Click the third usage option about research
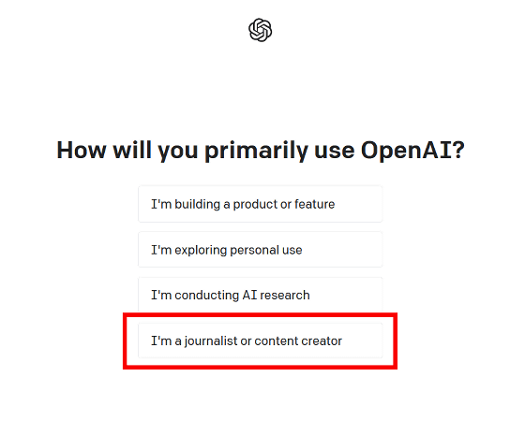Viewport: 525px width, 435px height. point(261,295)
